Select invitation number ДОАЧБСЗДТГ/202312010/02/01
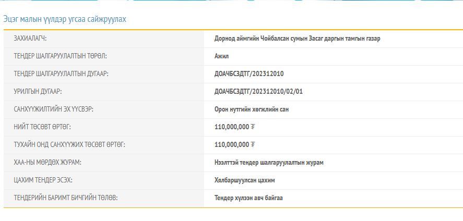 pos(258,92)
